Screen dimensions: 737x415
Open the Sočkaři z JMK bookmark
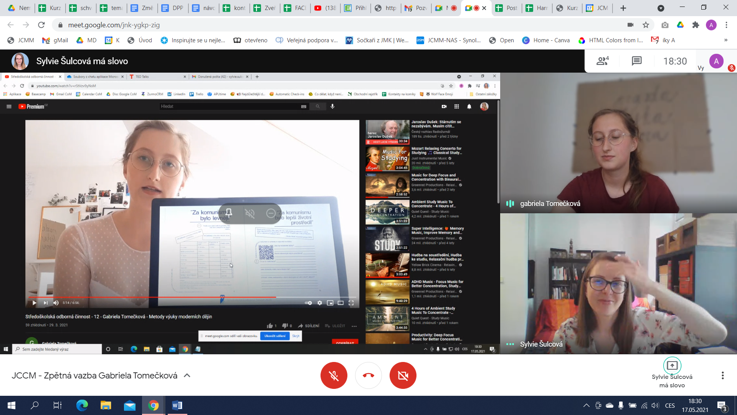tap(377, 40)
